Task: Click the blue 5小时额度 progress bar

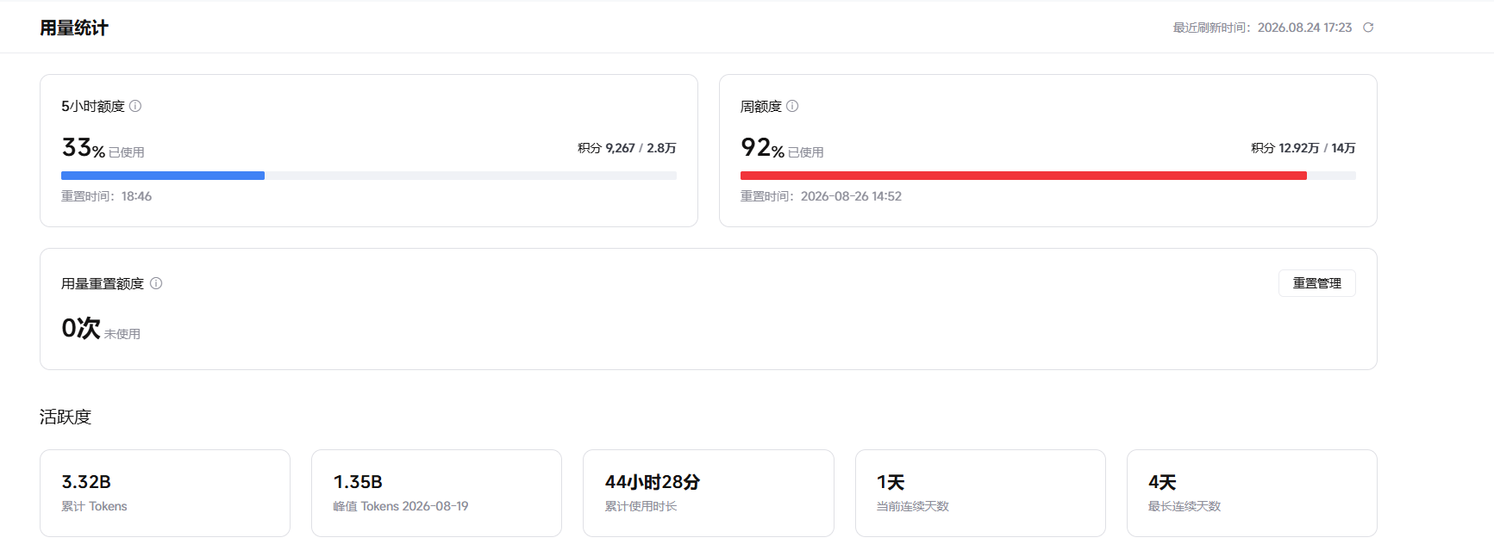Action: point(368,176)
